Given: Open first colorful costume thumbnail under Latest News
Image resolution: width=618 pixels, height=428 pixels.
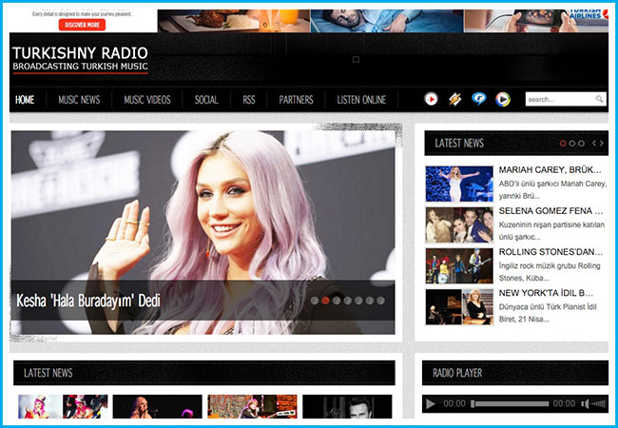Looking at the screenshot, I should (x=63, y=406).
